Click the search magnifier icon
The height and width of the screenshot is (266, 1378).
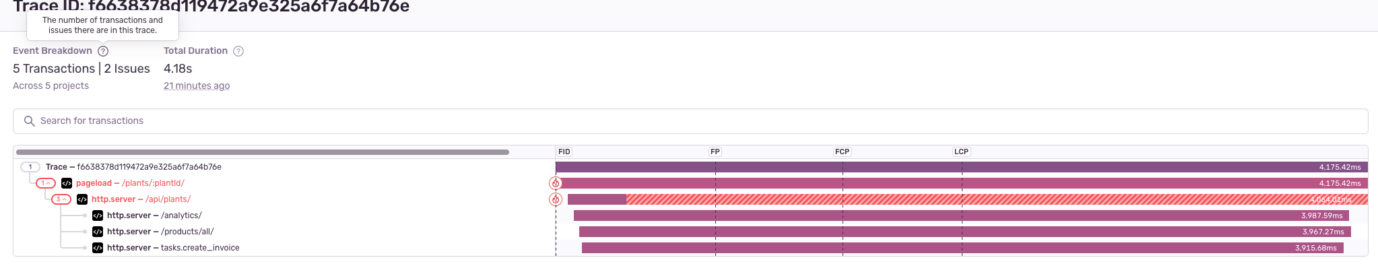(x=29, y=121)
